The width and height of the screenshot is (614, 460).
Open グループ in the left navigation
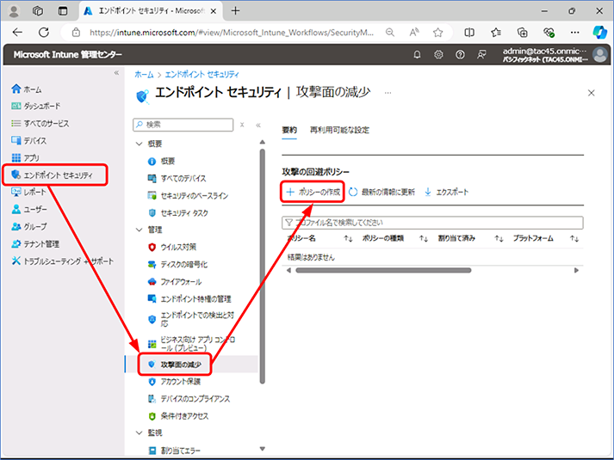click(x=29, y=227)
